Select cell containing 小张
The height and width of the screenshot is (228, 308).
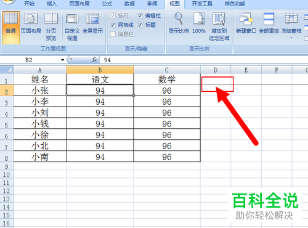point(40,91)
